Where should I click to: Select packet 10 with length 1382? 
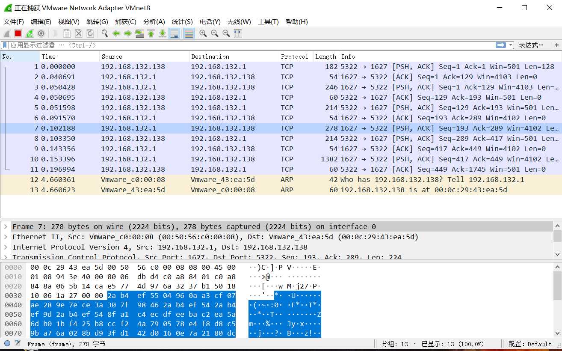(281, 159)
